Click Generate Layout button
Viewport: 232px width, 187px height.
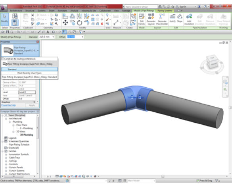[x=151, y=19]
